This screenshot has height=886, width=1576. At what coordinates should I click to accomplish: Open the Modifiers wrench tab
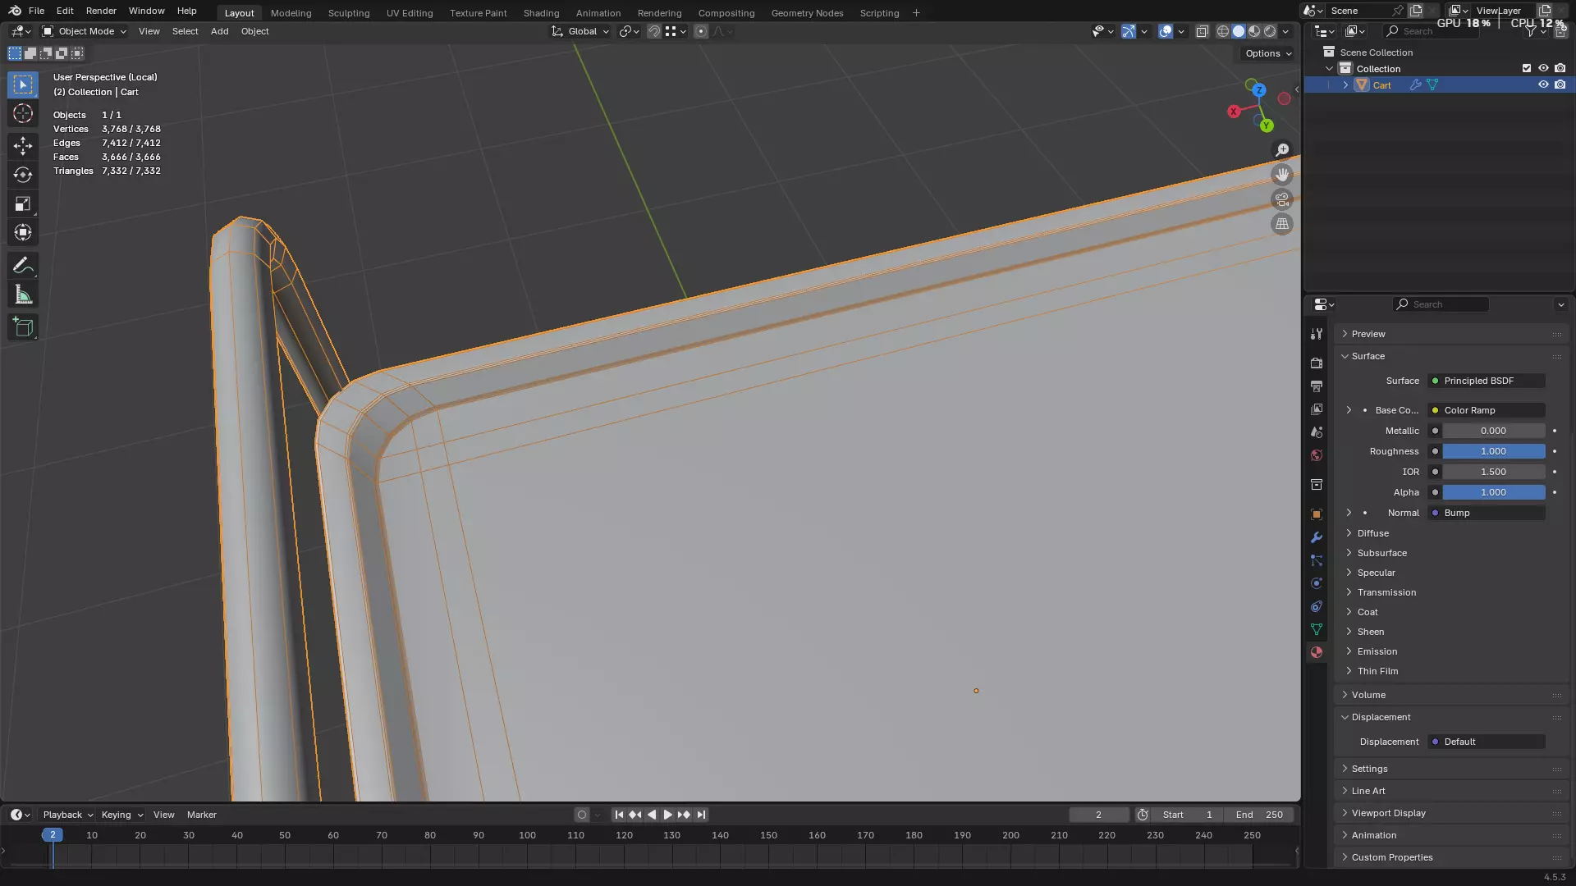coord(1317,537)
